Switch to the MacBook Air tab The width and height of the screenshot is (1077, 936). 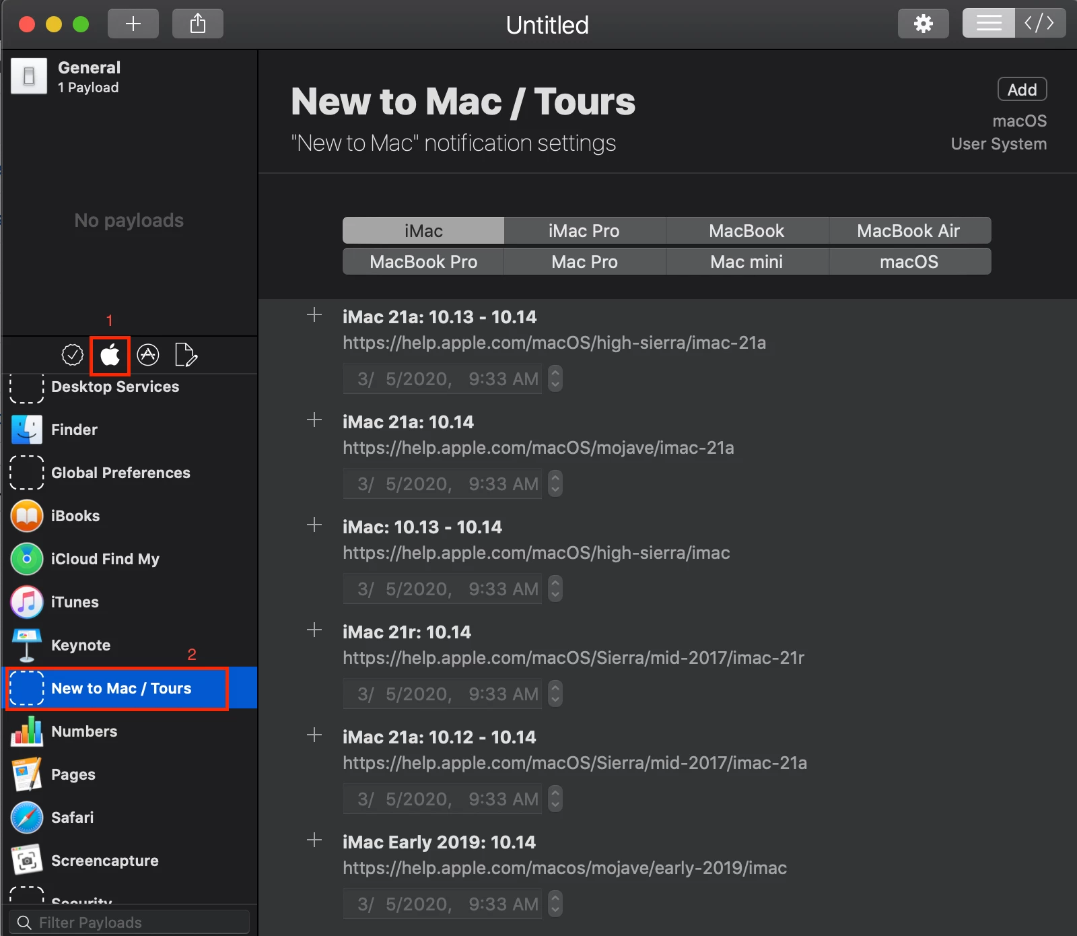tap(909, 230)
